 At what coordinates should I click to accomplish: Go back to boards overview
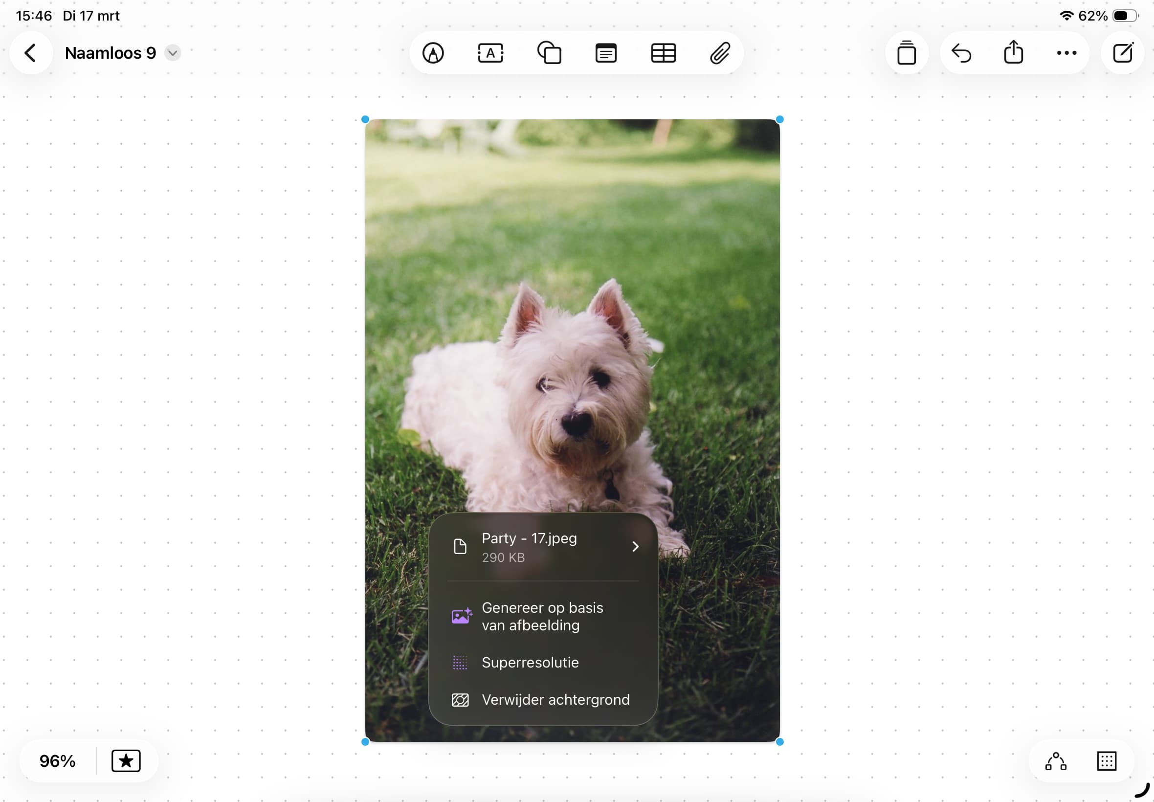31,53
